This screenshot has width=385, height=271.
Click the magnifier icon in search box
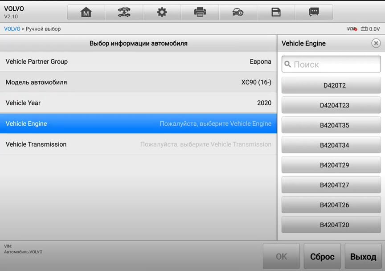tap(287, 64)
